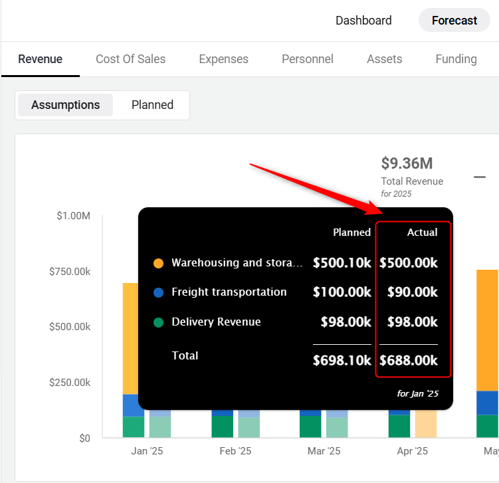
Task: Click the light green Mar '25 actual bar
Action: [x=337, y=427]
